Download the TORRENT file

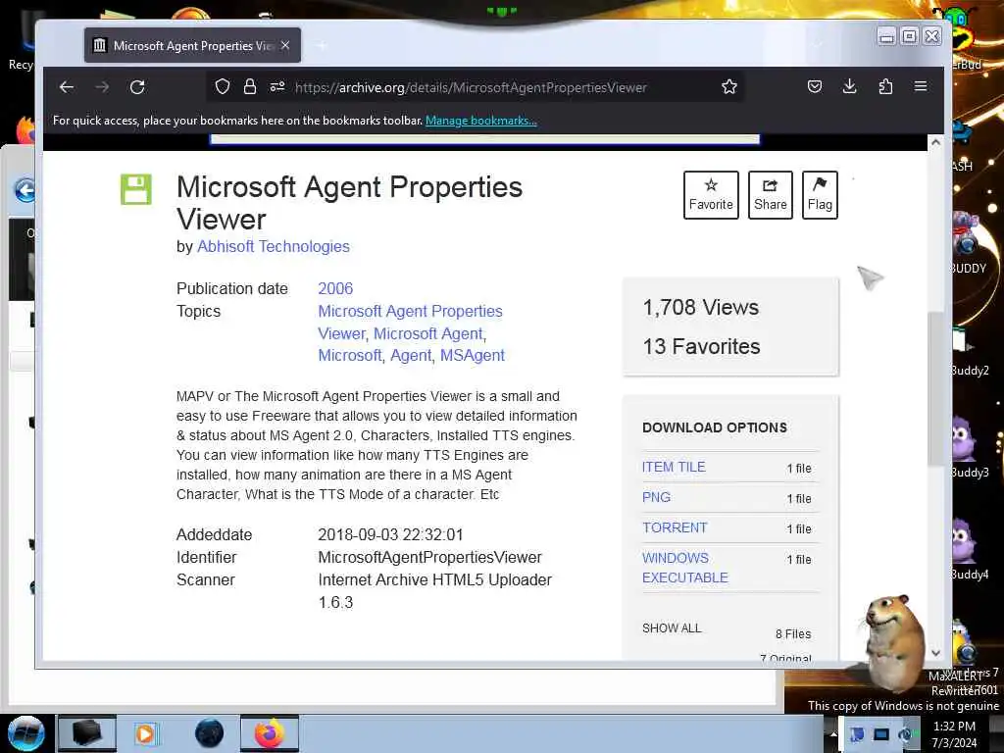[675, 527]
